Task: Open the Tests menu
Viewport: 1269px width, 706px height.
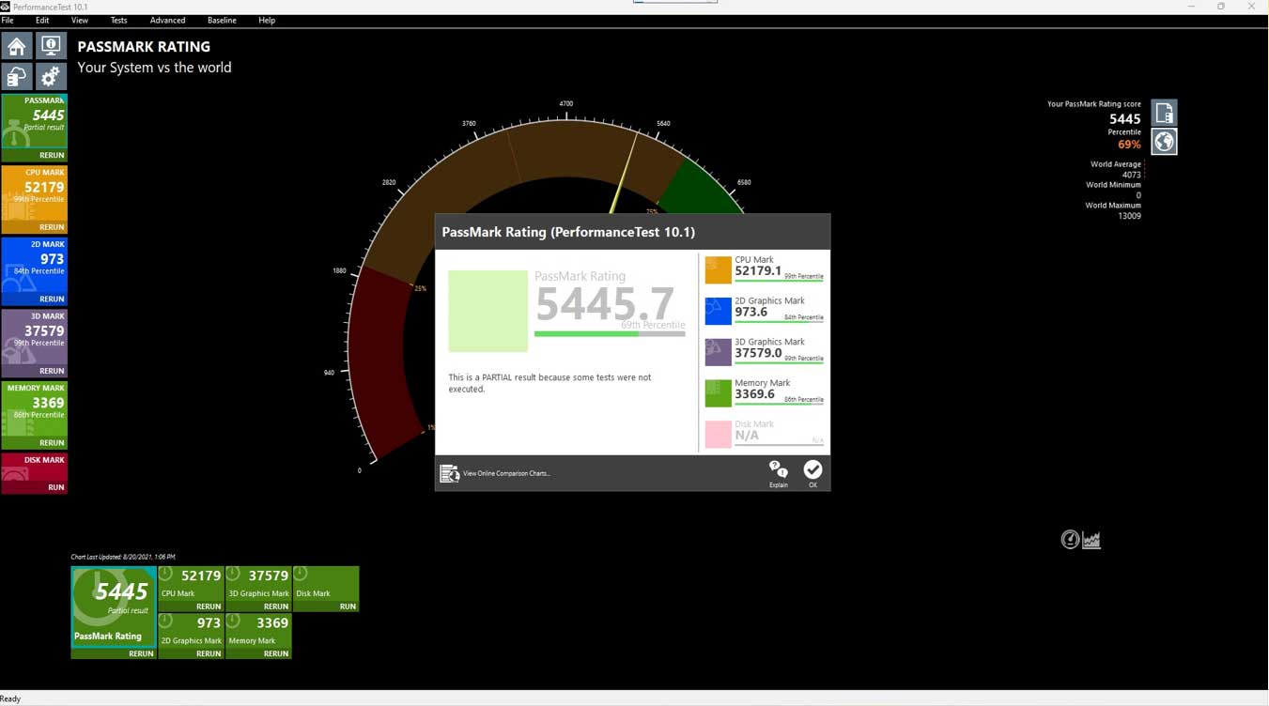Action: coord(118,20)
